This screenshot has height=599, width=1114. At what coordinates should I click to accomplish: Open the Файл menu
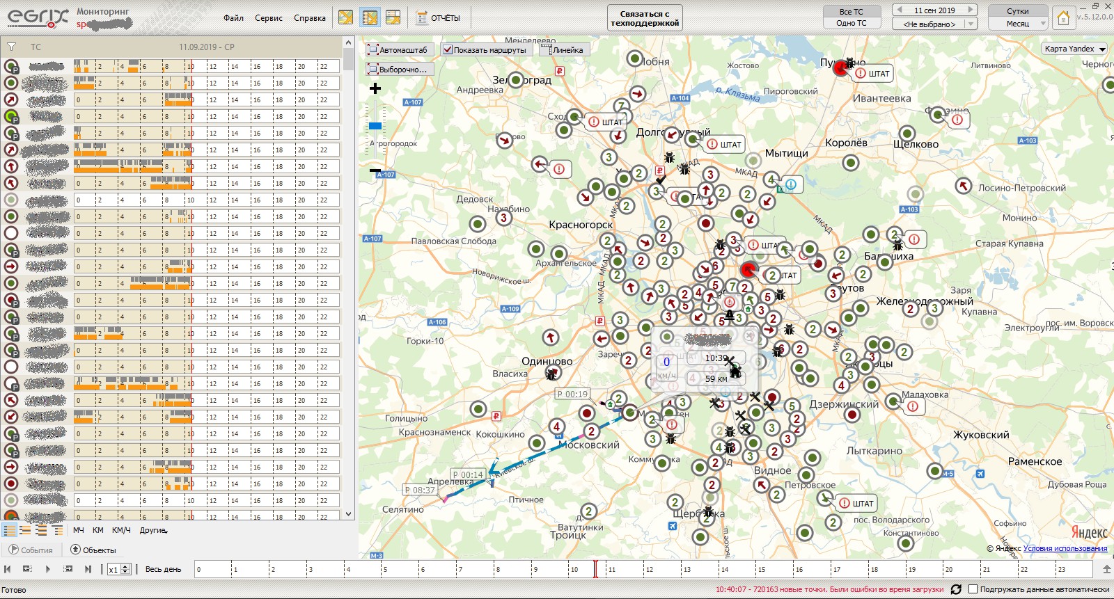coord(233,18)
